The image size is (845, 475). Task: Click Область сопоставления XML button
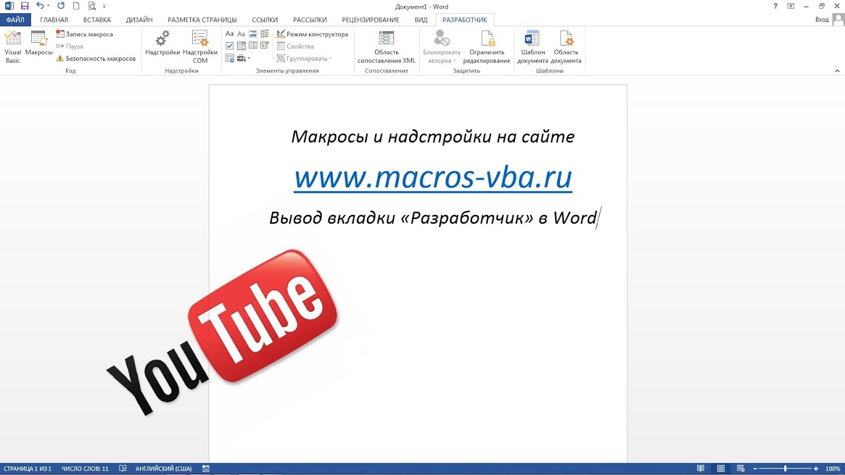(386, 47)
